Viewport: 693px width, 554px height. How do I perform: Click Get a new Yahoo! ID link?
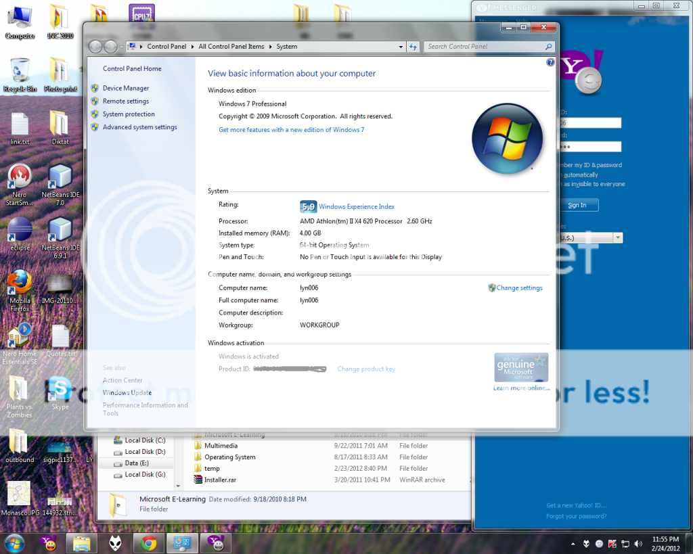577,505
